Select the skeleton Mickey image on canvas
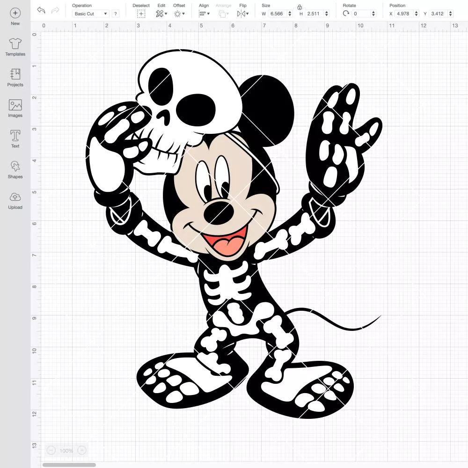This screenshot has height=468, width=468. (x=234, y=234)
